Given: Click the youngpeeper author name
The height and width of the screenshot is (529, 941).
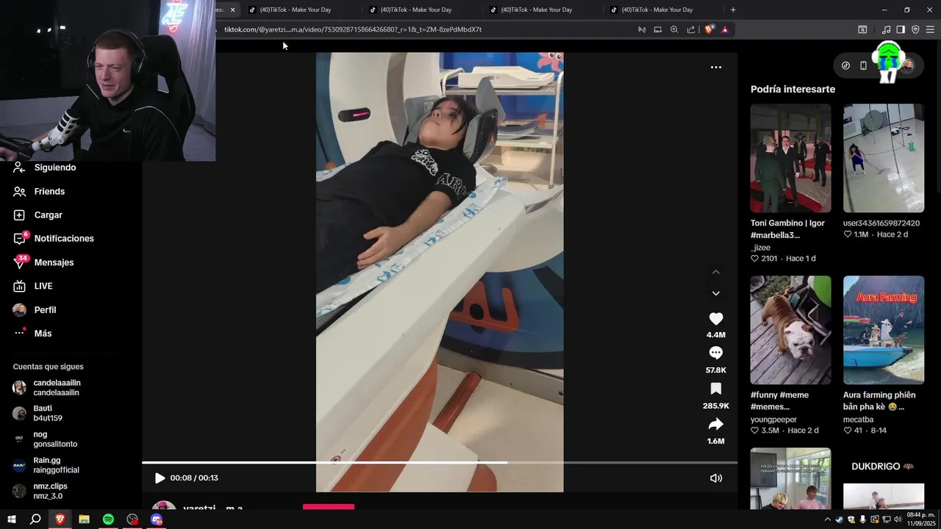Looking at the screenshot, I should tap(773, 420).
